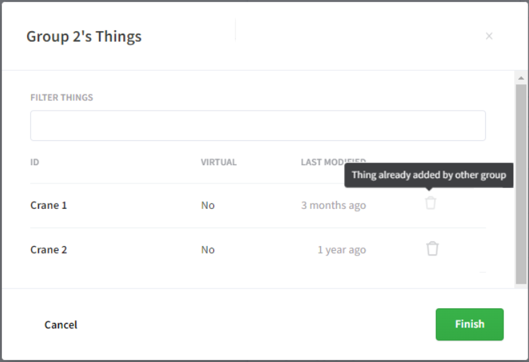Screen dimensions: 529x362
Task: Click the Virtual column header
Action: click(218, 162)
